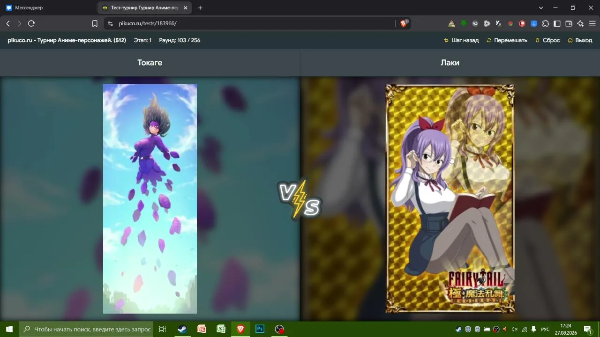The width and height of the screenshot is (600, 337).
Task: Bookmark this page with the bookmark icon
Action: (x=95, y=23)
